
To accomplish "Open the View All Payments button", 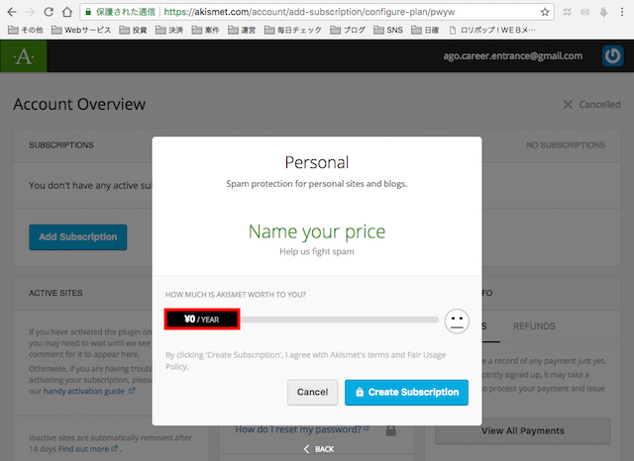I will coord(522,430).
